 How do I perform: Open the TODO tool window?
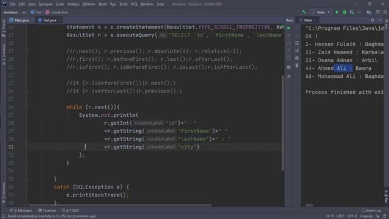(71, 210)
